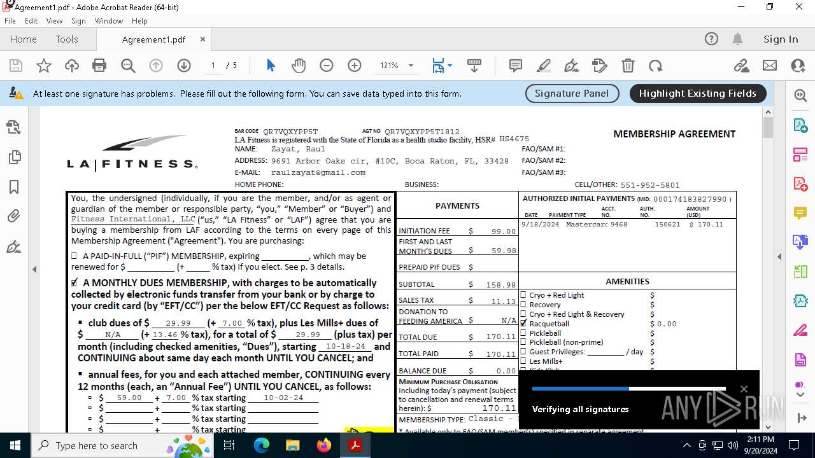Send the file by email

click(x=770, y=66)
